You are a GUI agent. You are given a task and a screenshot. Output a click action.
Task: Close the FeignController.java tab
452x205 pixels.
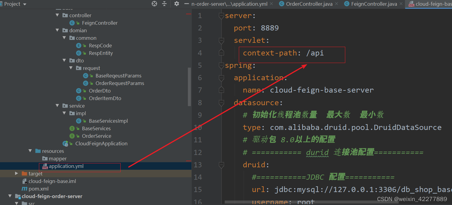pos(401,4)
